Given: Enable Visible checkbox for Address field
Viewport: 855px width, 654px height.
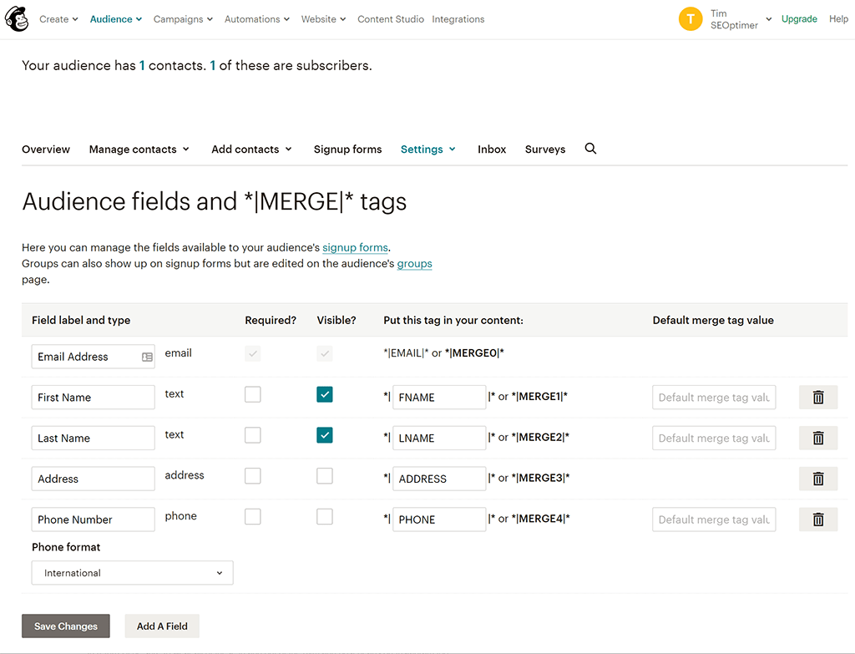Looking at the screenshot, I should coord(325,476).
